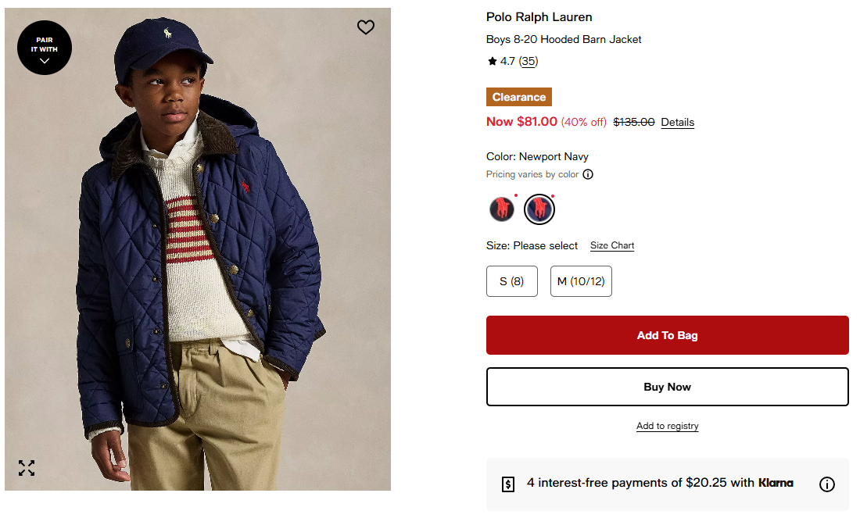
Task: Click the jacket product photo
Action: click(198, 273)
